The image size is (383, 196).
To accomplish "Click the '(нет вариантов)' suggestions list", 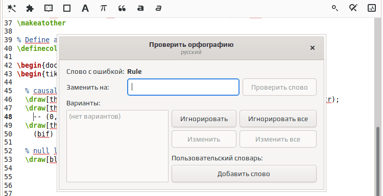I will (117, 146).
